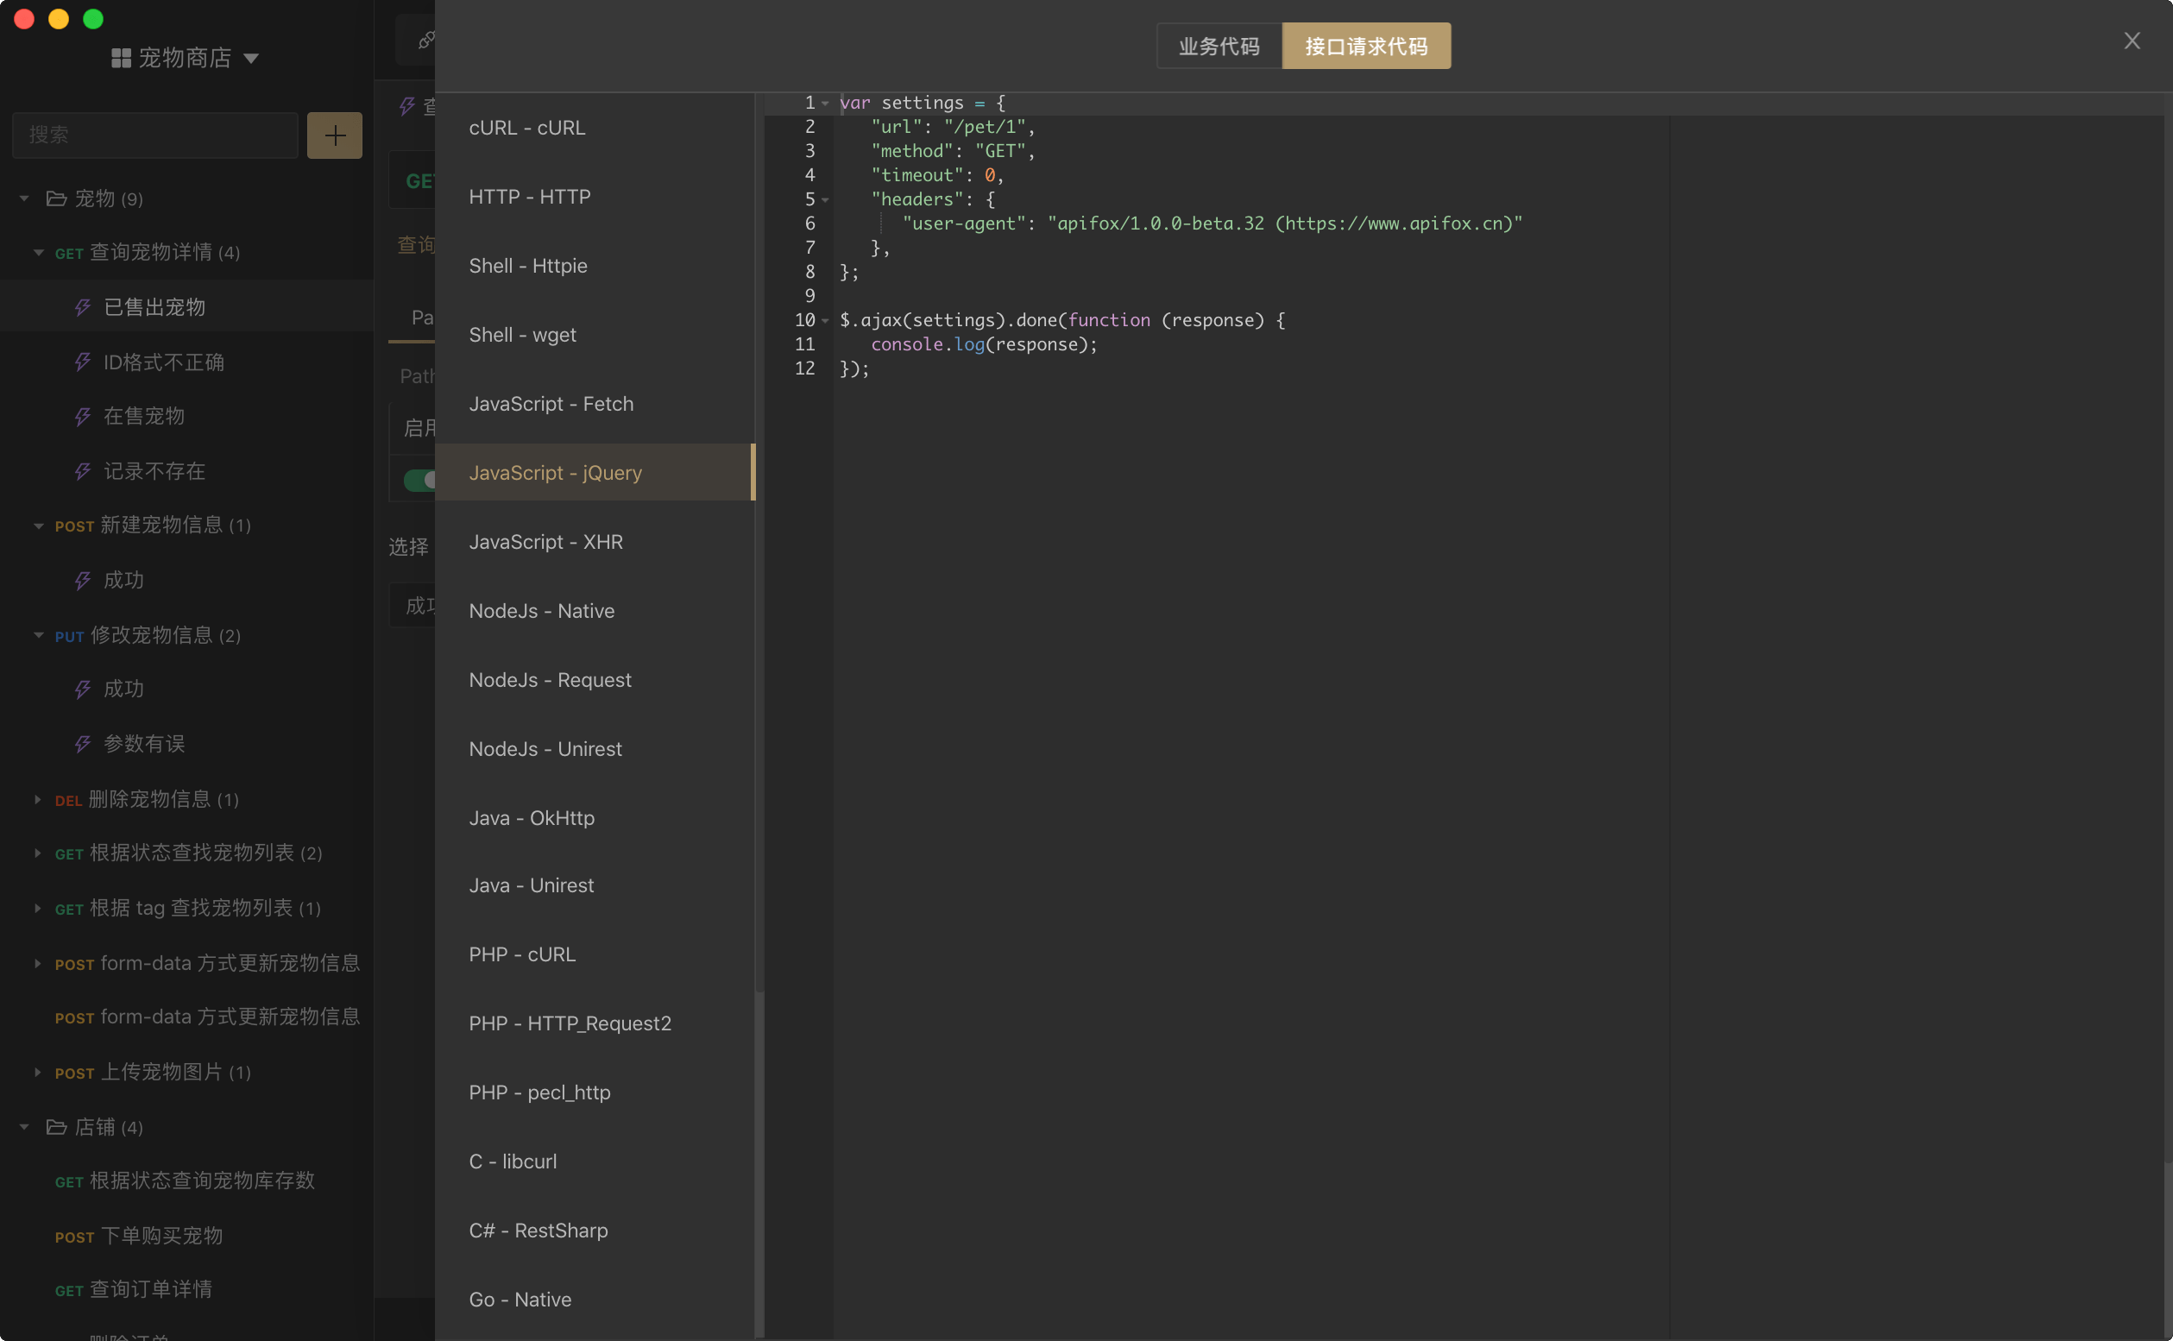
Task: Choose JavaScript - Fetch in the language list
Action: click(551, 404)
